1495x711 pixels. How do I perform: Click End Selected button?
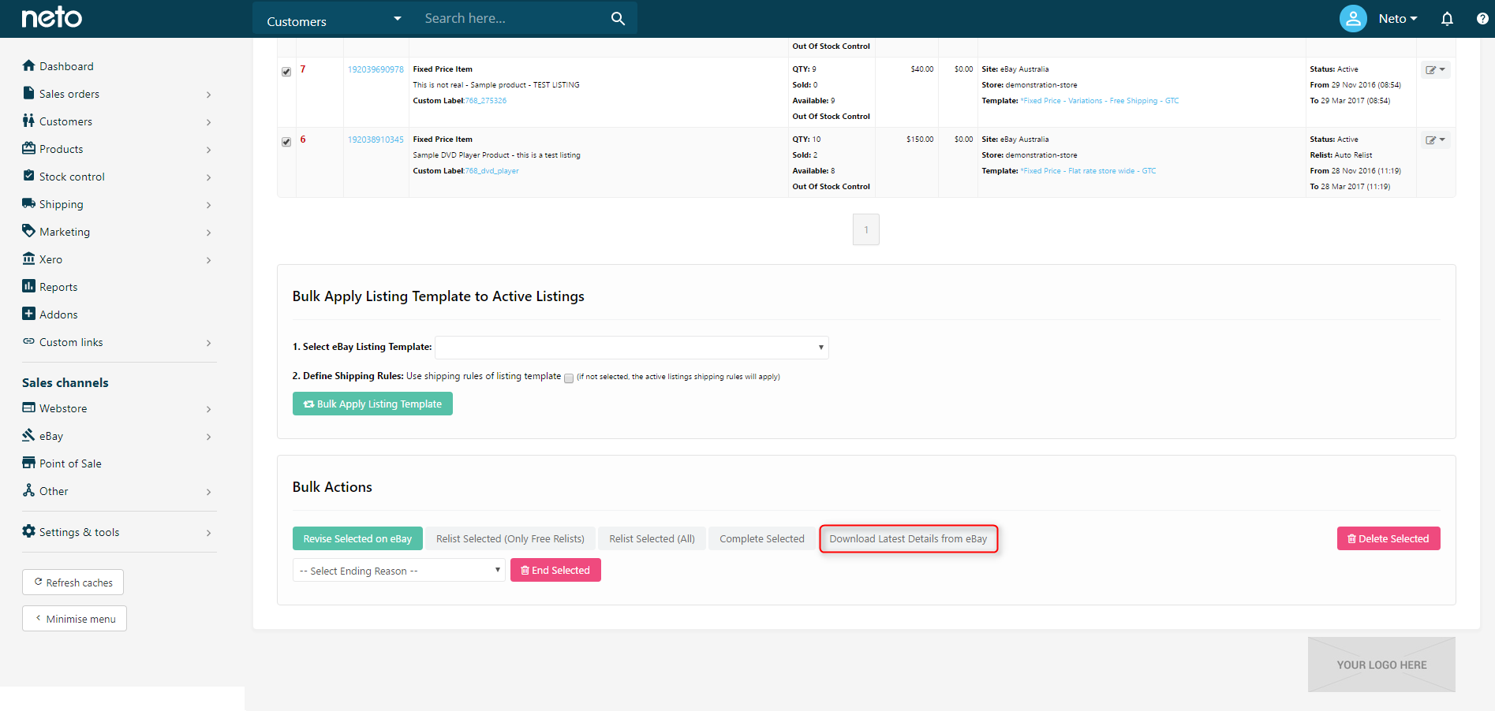coord(555,570)
